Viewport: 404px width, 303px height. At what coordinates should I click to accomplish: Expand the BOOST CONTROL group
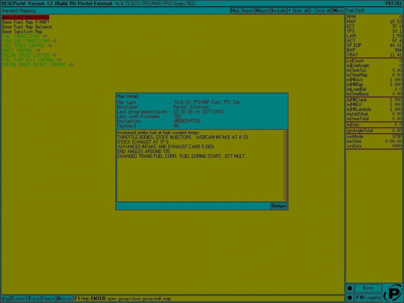coord(20,50)
